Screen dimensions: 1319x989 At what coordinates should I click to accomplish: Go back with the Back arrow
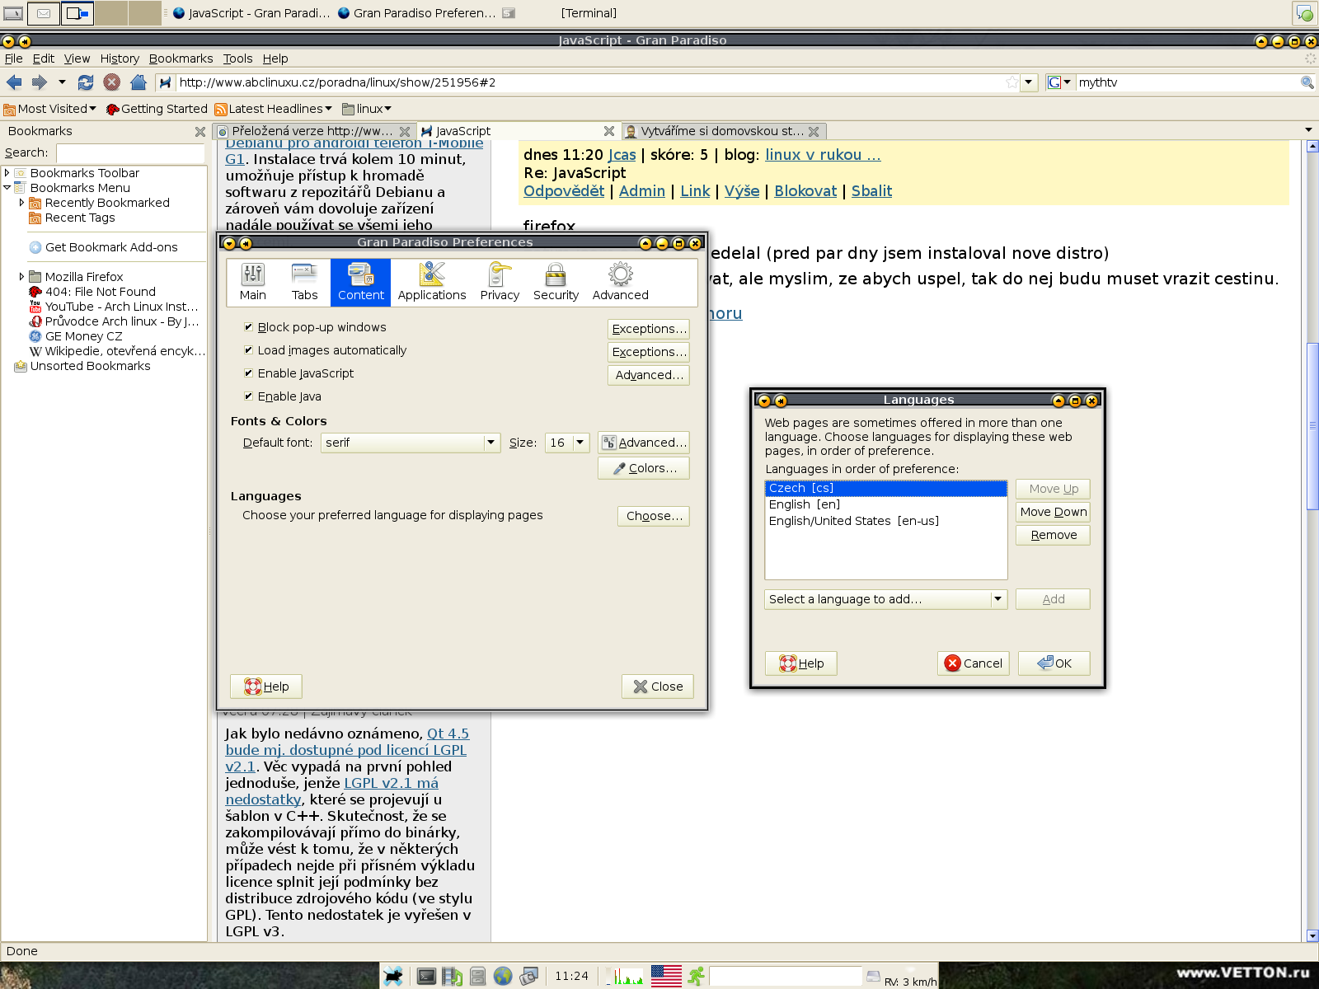click(14, 82)
